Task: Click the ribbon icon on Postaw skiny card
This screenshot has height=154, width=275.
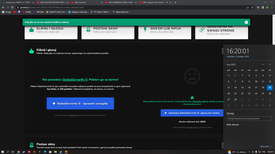Action: 88,30
